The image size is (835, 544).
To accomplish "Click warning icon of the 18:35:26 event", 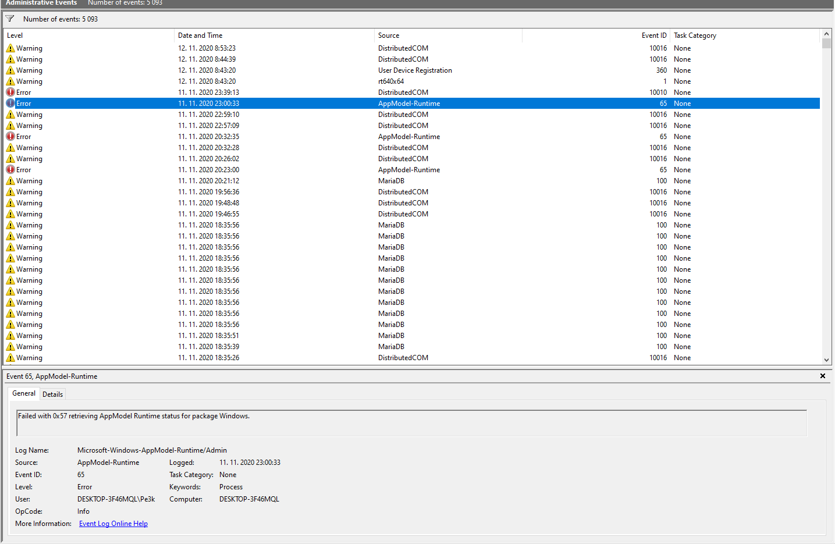I will (x=10, y=358).
